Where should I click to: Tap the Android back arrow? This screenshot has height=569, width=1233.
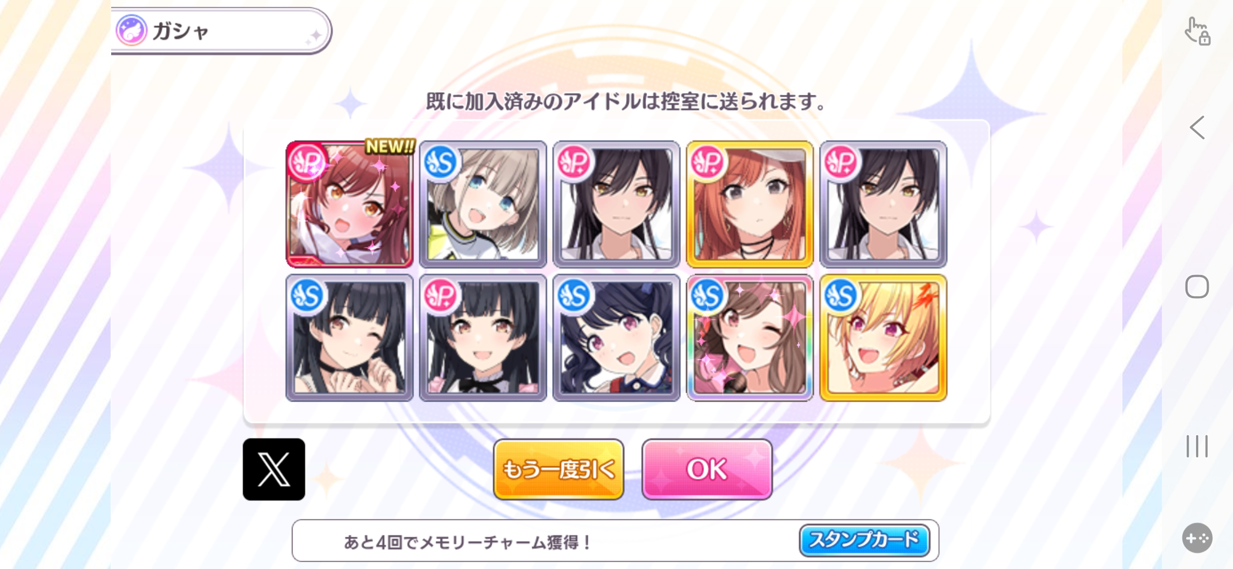[x=1197, y=127]
